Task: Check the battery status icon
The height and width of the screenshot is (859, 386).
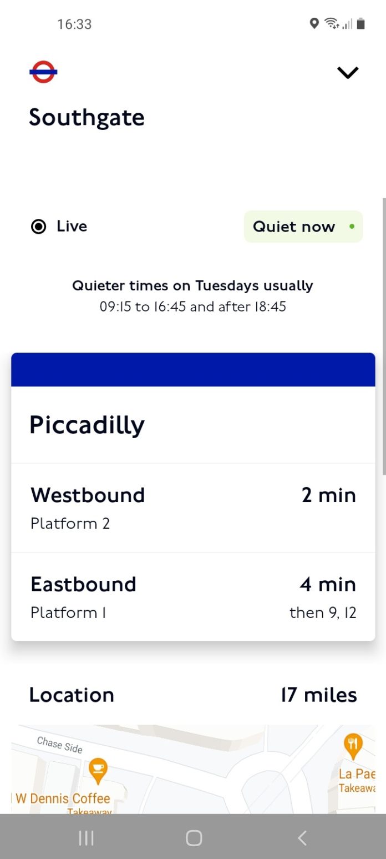Action: coord(361,23)
